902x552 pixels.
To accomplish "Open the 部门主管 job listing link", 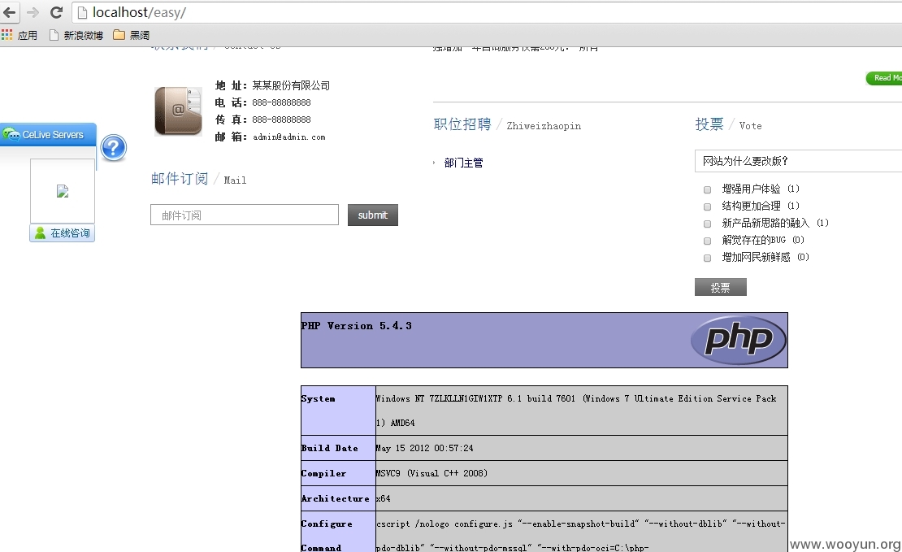I will 463,163.
